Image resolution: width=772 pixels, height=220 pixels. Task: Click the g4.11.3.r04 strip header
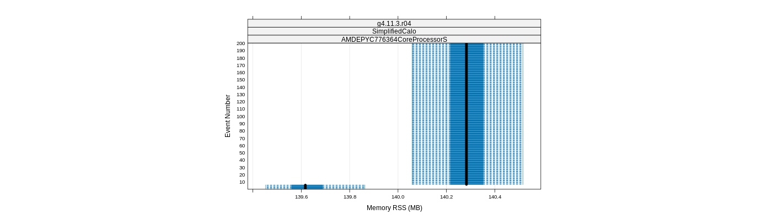pos(394,23)
